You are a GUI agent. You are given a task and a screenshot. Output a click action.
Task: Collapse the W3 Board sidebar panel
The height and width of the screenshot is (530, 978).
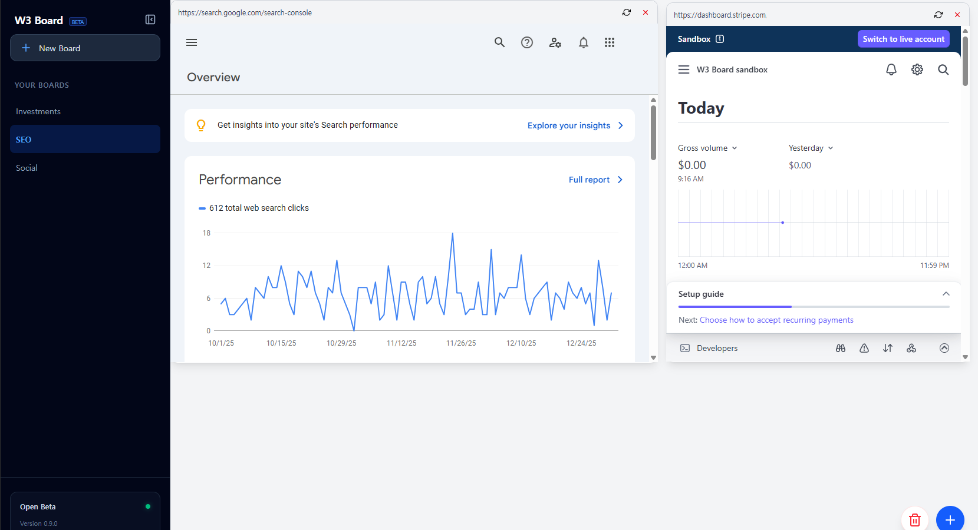point(150,20)
